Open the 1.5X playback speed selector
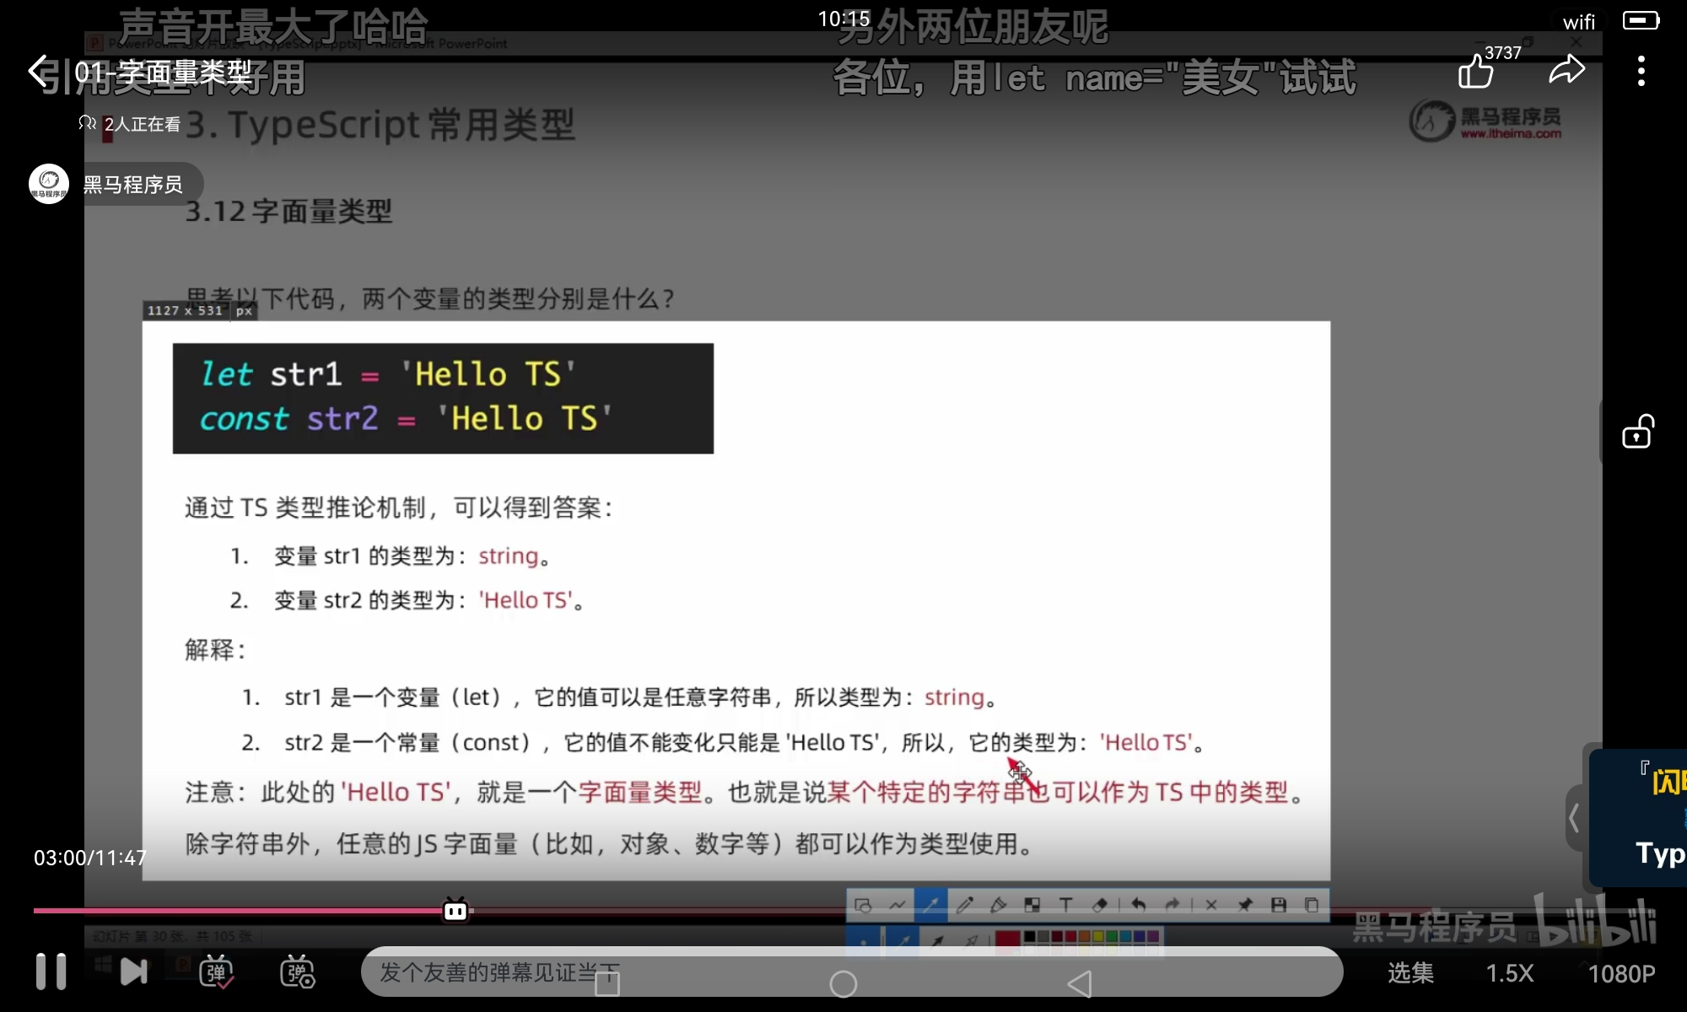The height and width of the screenshot is (1012, 1687). (1509, 974)
